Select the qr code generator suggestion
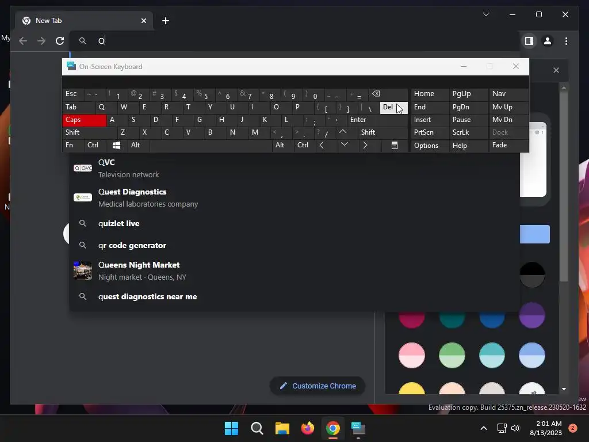 click(294, 245)
